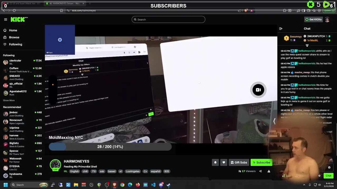This screenshot has height=189, width=337.
Task: Click the green Chat send button
Action: (329, 176)
